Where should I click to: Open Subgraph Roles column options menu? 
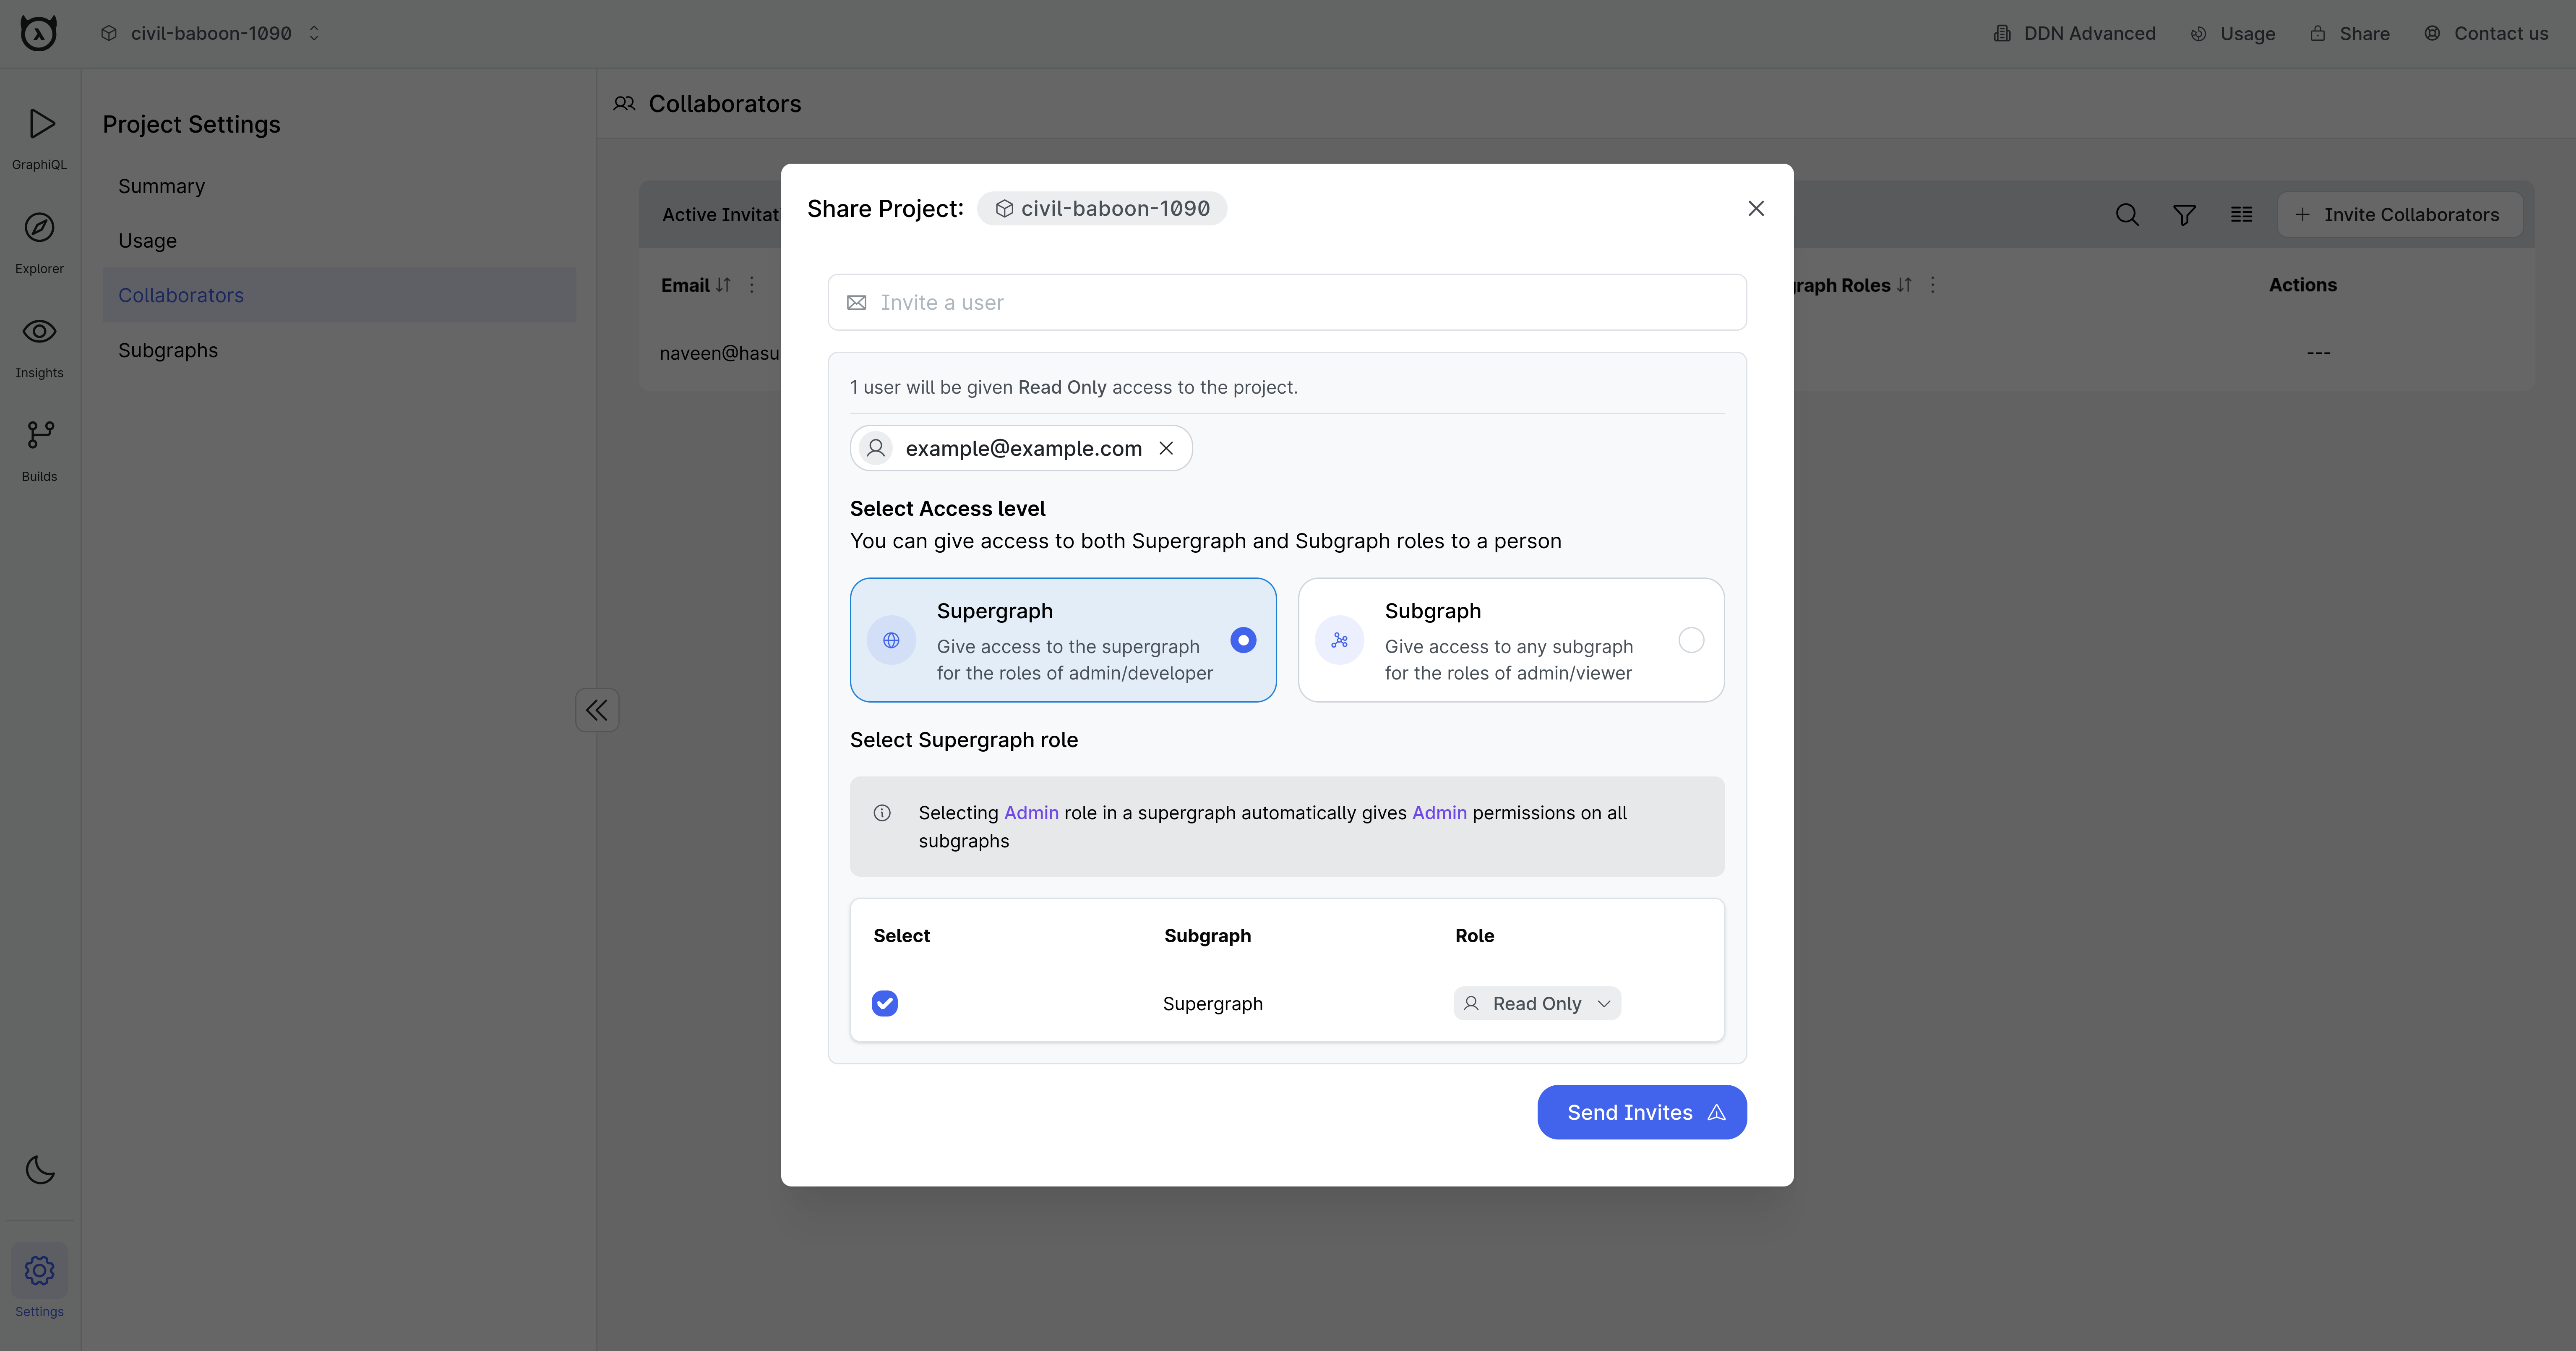pos(1933,285)
